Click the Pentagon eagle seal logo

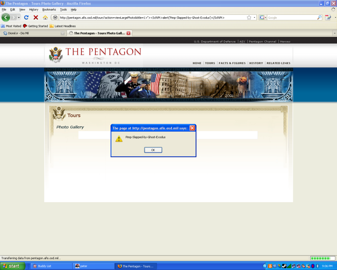pos(56,55)
